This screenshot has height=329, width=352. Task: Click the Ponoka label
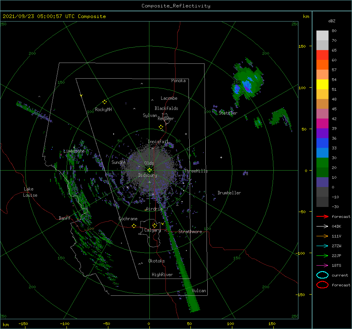click(x=178, y=81)
